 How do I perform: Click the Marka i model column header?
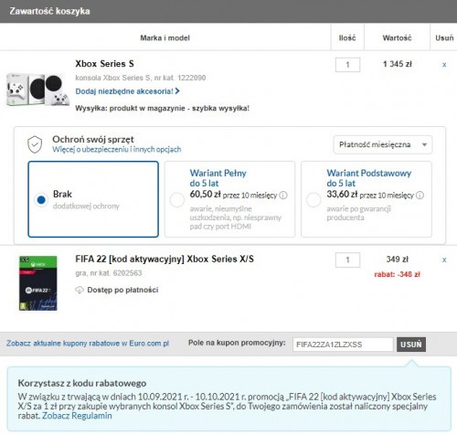[165, 38]
